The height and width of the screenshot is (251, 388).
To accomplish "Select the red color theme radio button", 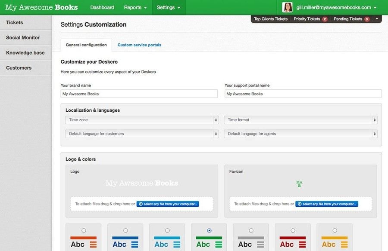I will [293, 230].
